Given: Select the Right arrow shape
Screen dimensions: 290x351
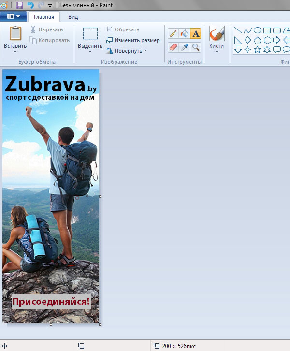Looking at the screenshot, I should click(277, 40).
